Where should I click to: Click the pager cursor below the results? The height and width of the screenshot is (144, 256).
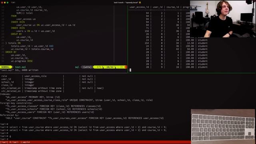(130, 70)
